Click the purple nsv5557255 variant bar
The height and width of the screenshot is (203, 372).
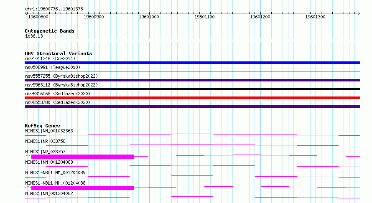192,80
